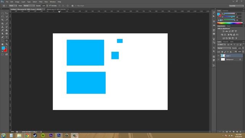The height and width of the screenshot is (138, 245).
Task: Add a Levels adjustment
Action: pos(227,31)
